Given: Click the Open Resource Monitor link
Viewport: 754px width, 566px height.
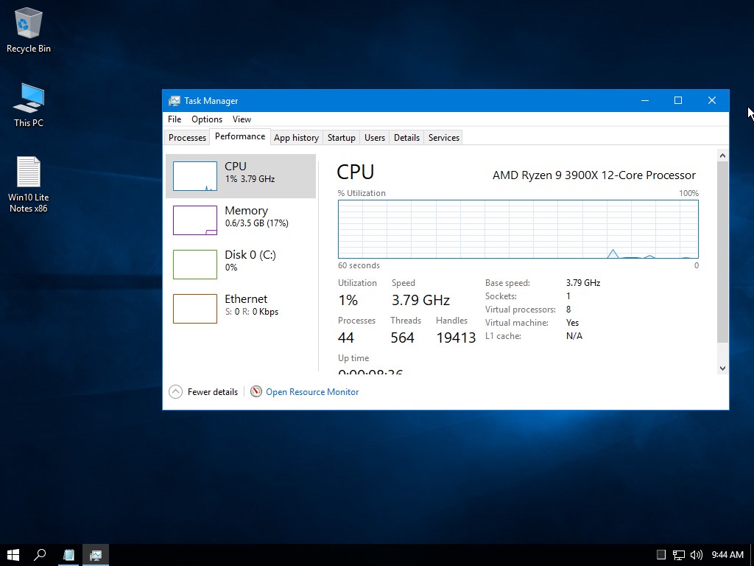Looking at the screenshot, I should pos(312,392).
